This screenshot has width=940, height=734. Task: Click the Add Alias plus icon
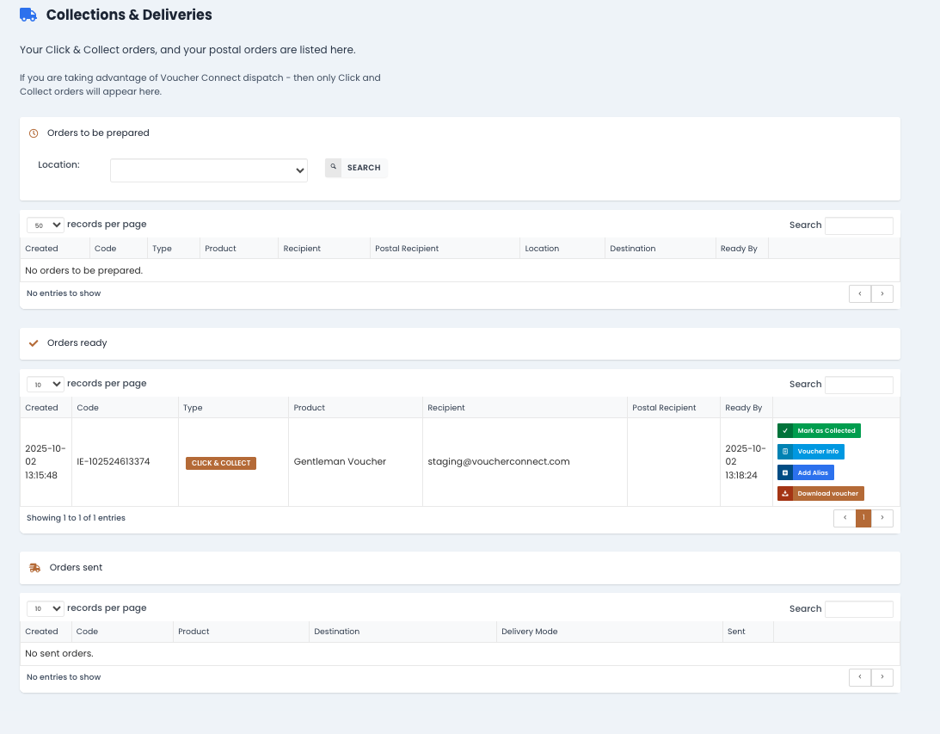tap(785, 472)
